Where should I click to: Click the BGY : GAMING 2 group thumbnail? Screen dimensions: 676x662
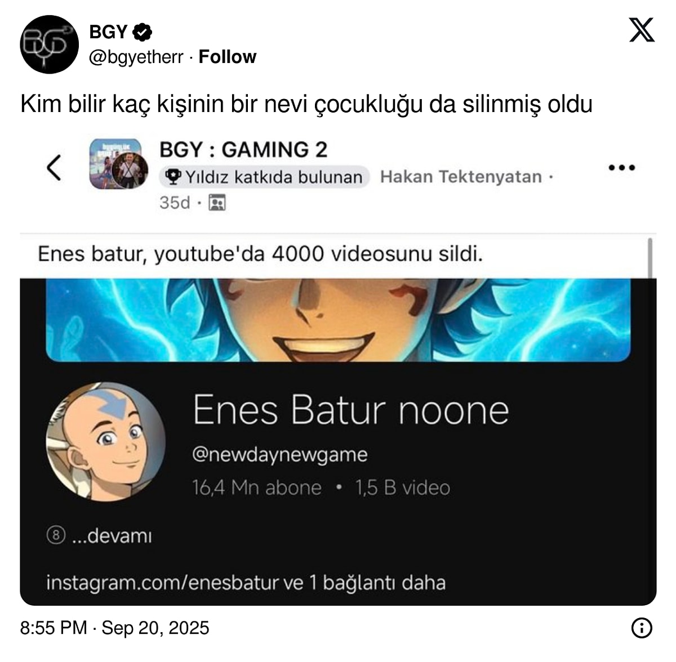point(118,164)
